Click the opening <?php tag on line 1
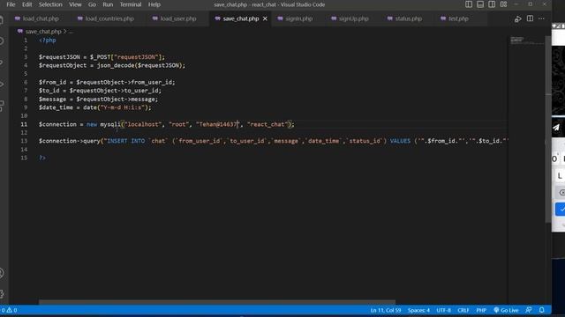 pyautogui.click(x=48, y=41)
